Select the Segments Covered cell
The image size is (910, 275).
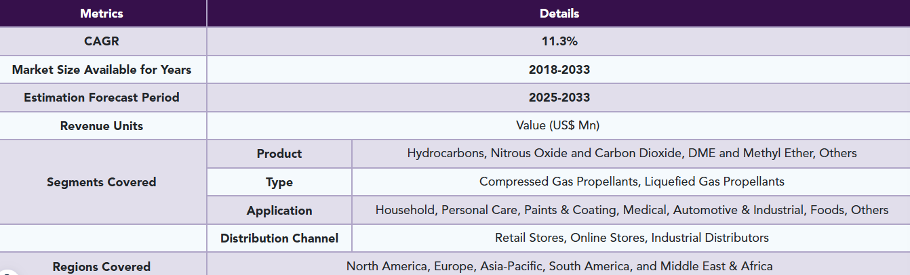click(103, 182)
